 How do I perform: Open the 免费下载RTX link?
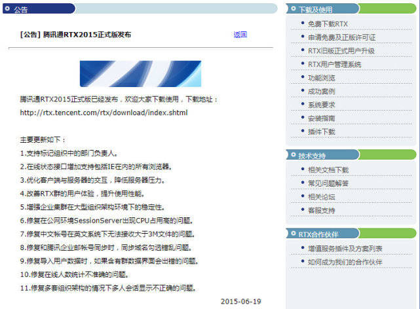click(x=328, y=24)
